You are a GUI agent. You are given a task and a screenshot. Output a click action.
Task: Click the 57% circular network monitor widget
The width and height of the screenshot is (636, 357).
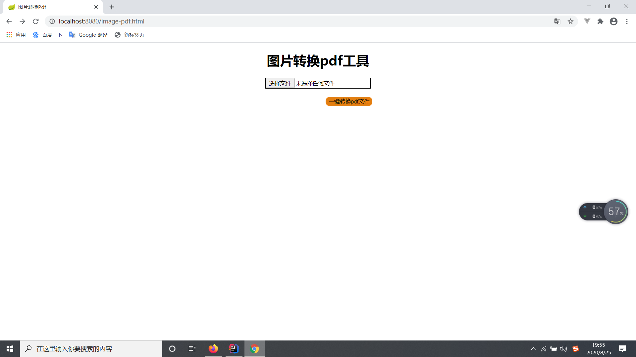coord(615,212)
